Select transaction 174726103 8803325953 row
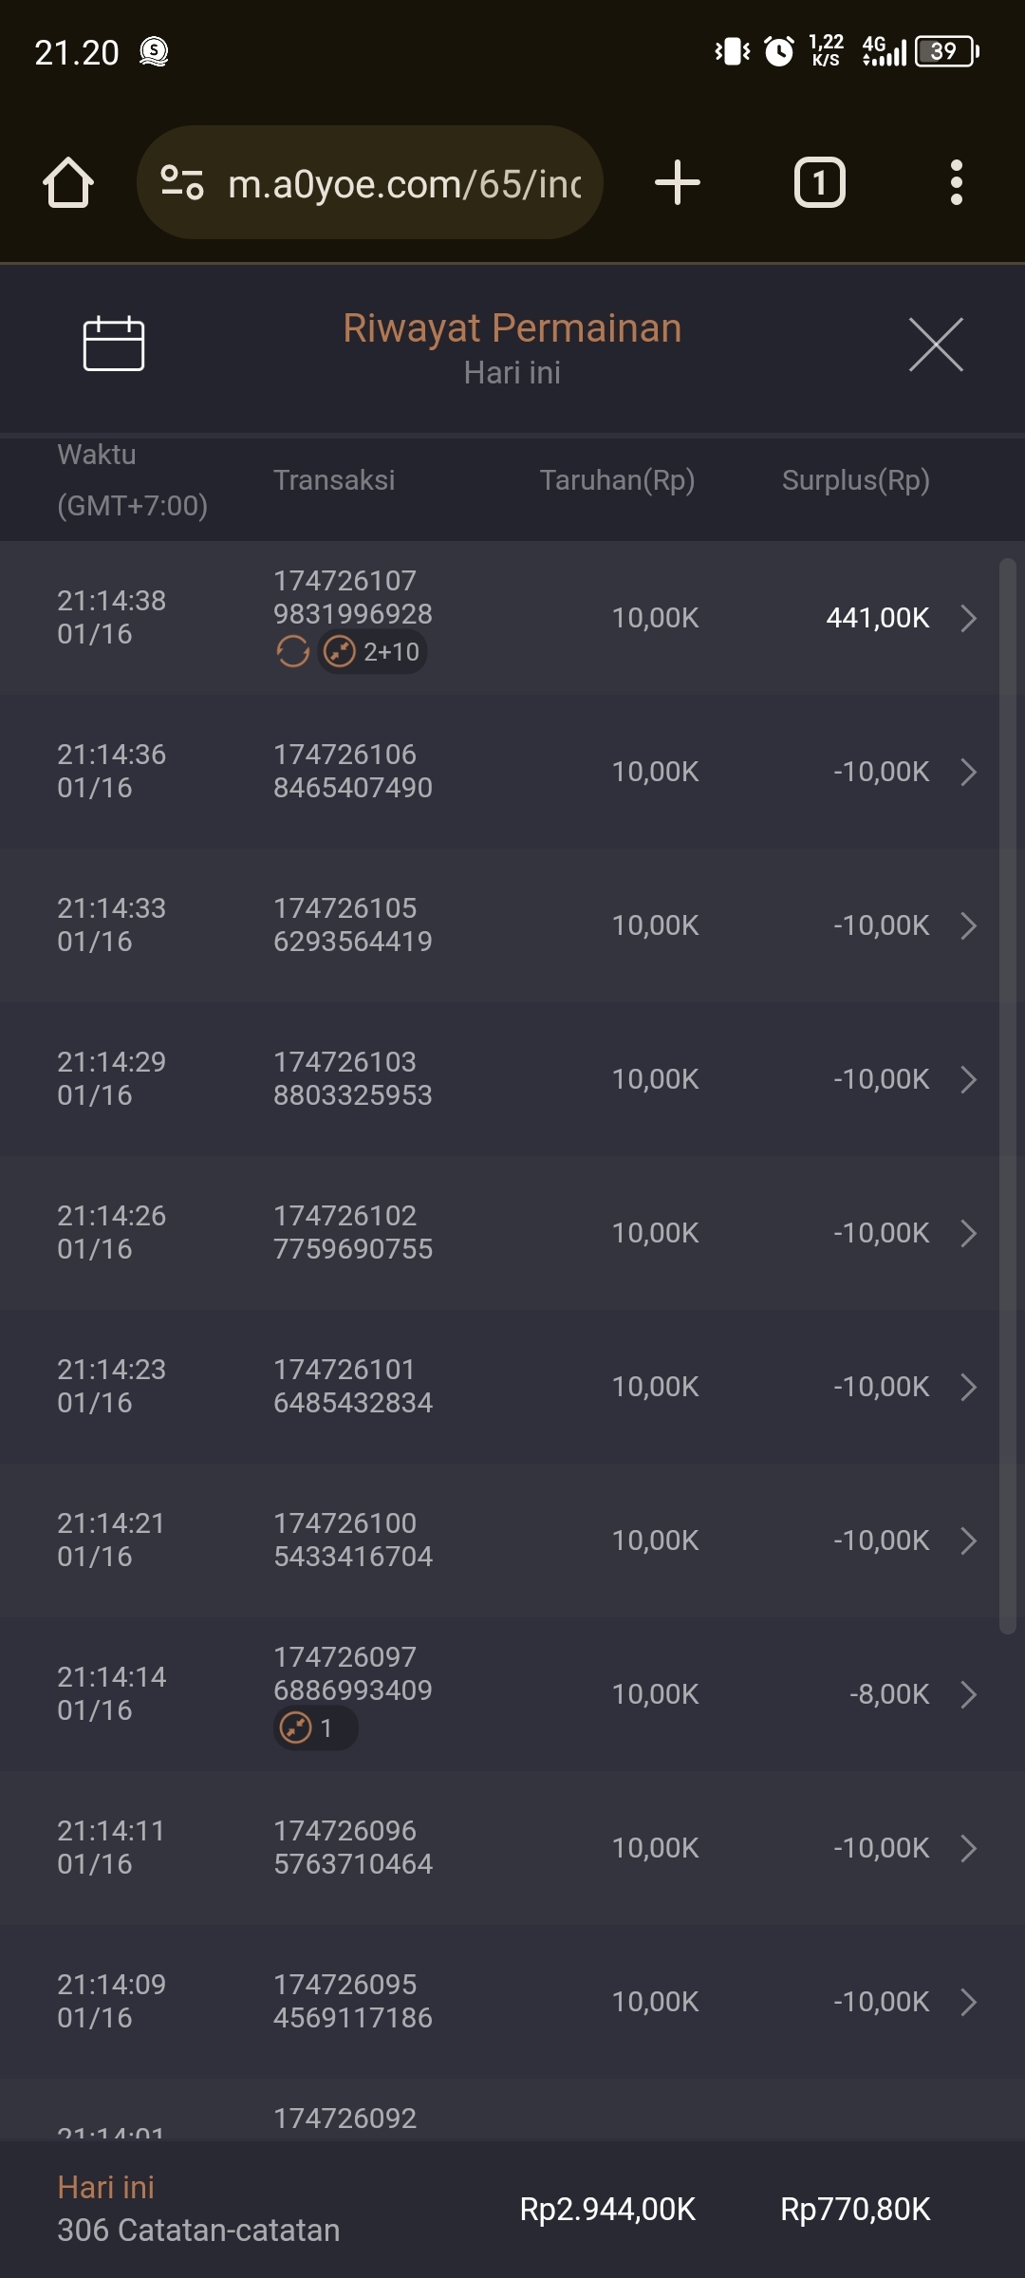Screen dimensions: 1025x2278 click(353, 1079)
